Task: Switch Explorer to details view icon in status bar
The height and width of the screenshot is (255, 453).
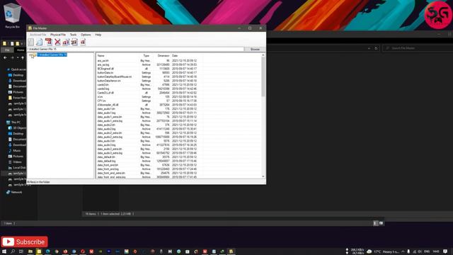Action: (375, 223)
